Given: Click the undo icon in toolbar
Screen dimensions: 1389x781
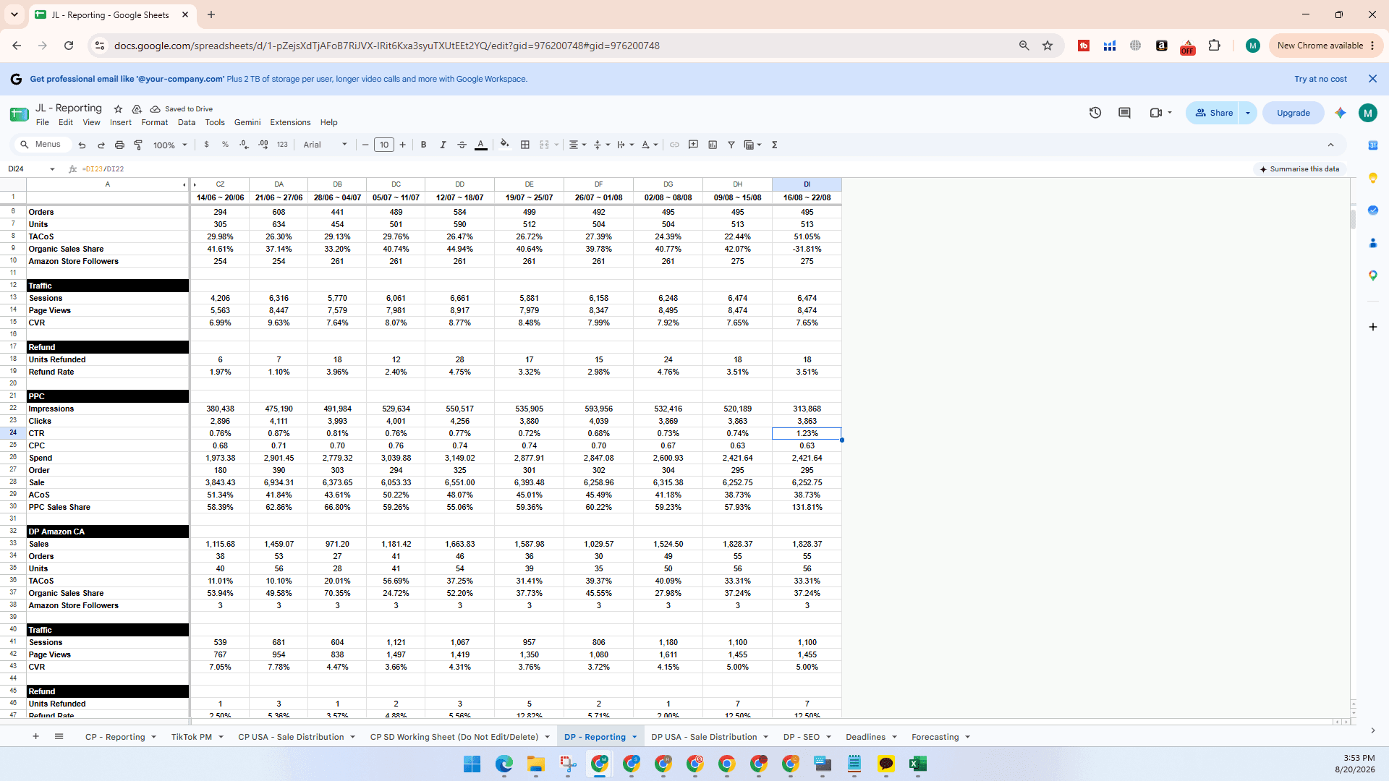Looking at the screenshot, I should pos(82,145).
